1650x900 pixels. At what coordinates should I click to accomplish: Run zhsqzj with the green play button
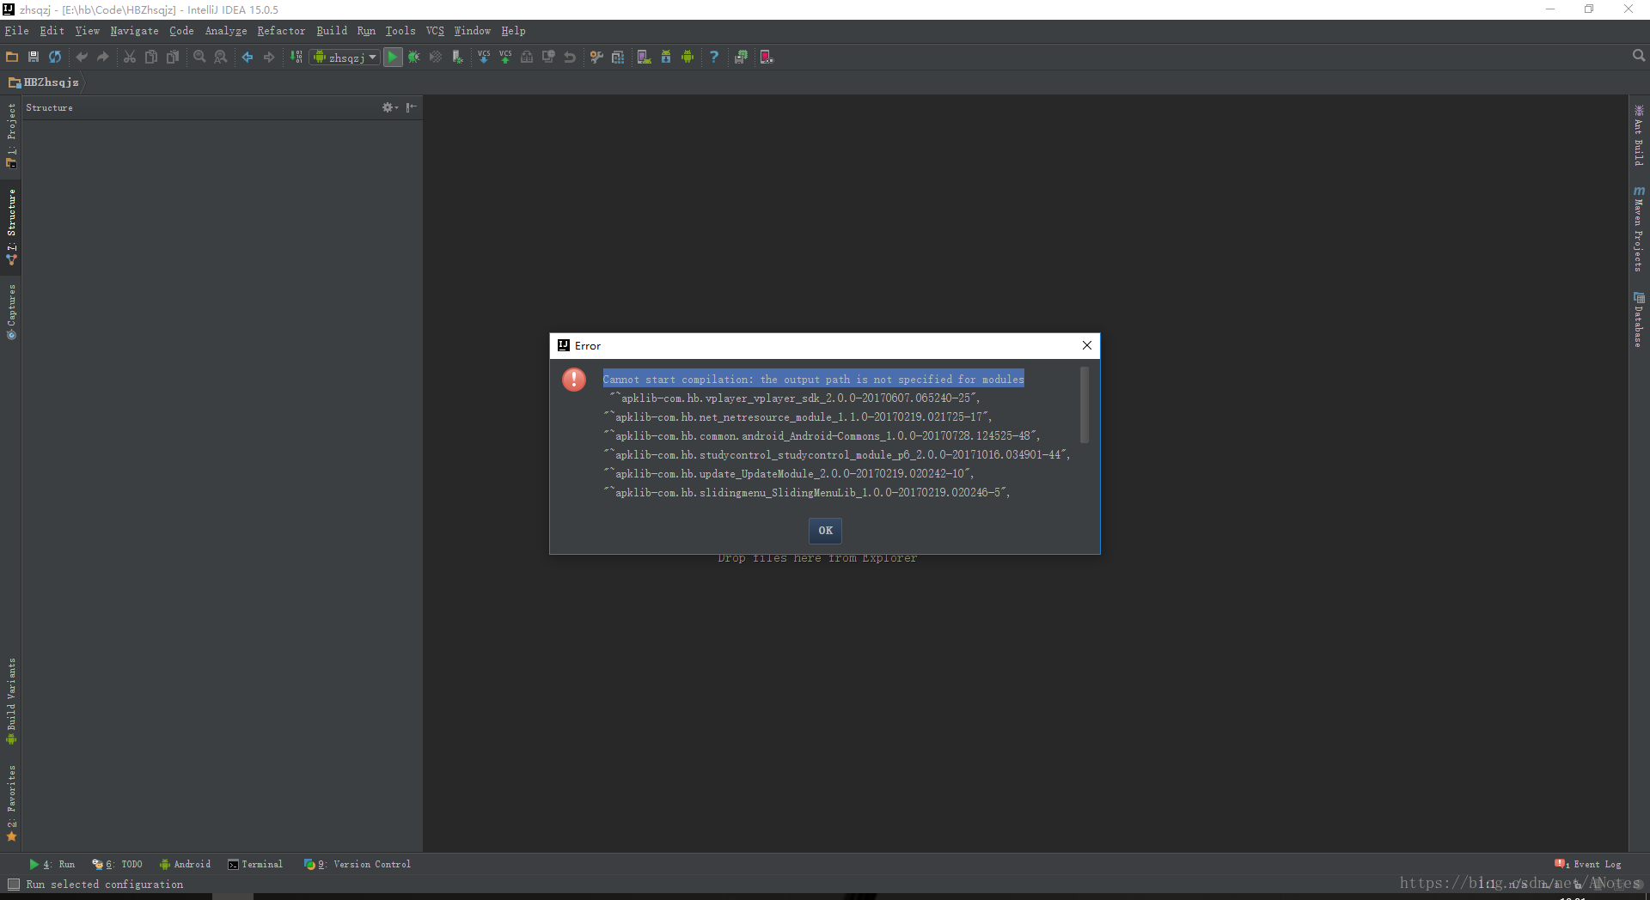click(x=393, y=57)
